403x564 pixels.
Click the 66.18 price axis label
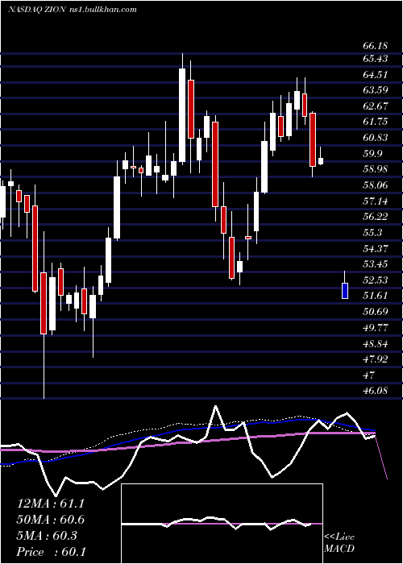click(x=375, y=46)
